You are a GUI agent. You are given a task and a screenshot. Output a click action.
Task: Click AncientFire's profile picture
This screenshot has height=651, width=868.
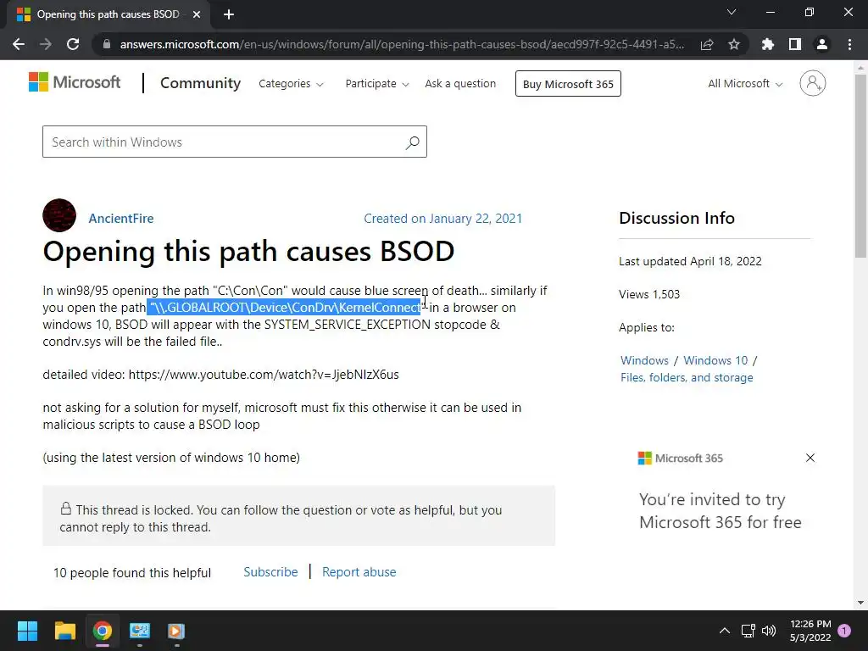pos(59,215)
